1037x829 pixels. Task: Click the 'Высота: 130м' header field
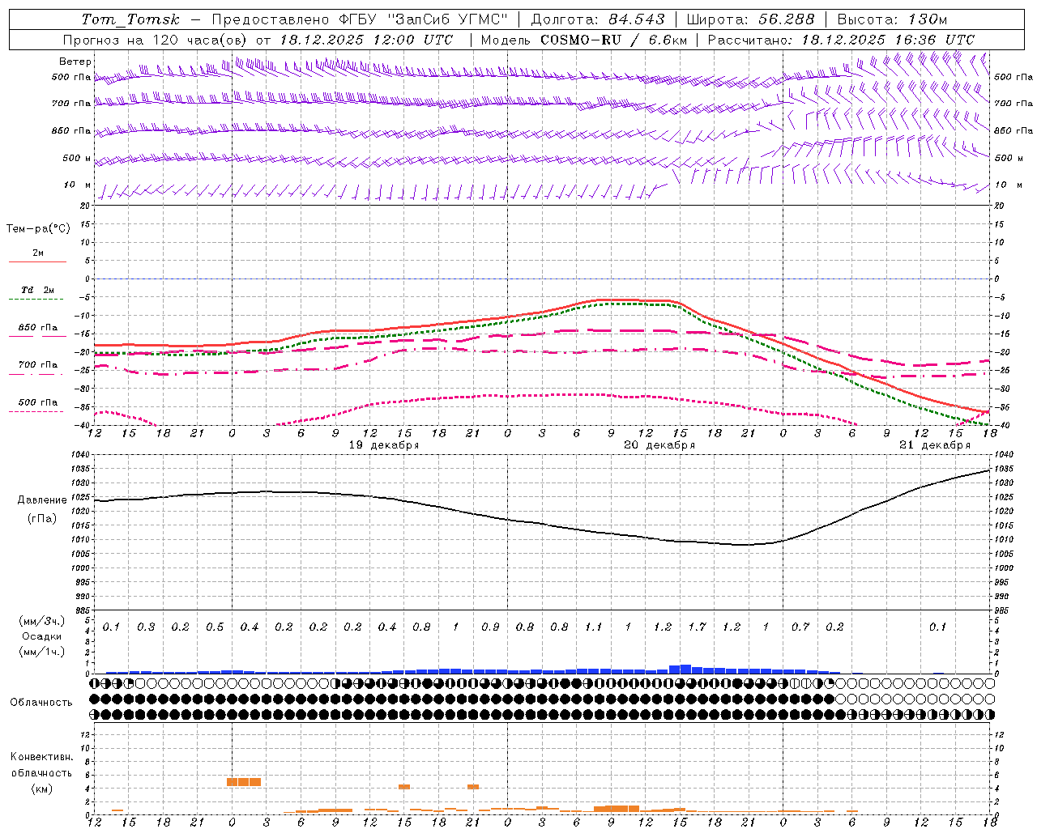click(892, 19)
